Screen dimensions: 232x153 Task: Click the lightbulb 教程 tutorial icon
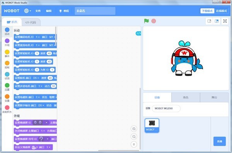tap(61, 11)
